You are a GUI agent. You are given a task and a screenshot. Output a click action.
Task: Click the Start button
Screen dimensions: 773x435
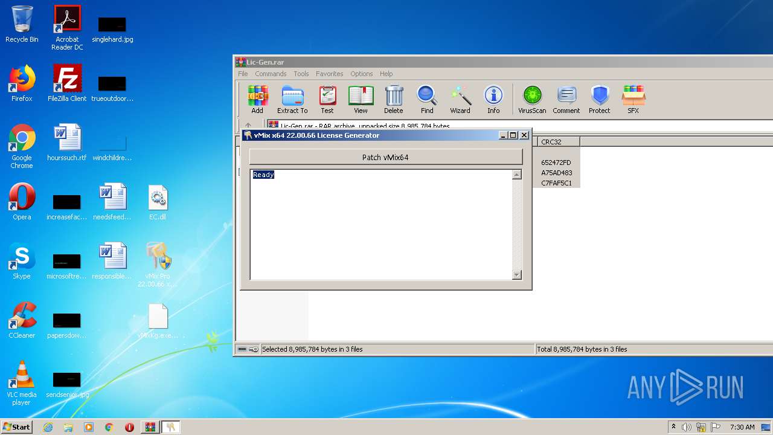[17, 427]
